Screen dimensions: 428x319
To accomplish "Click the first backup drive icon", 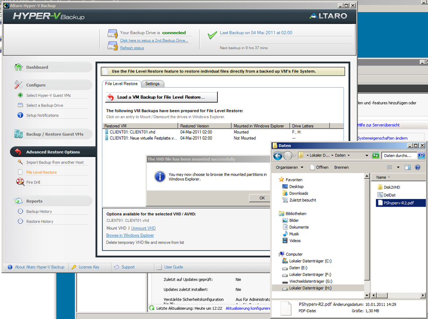I will [112, 33].
